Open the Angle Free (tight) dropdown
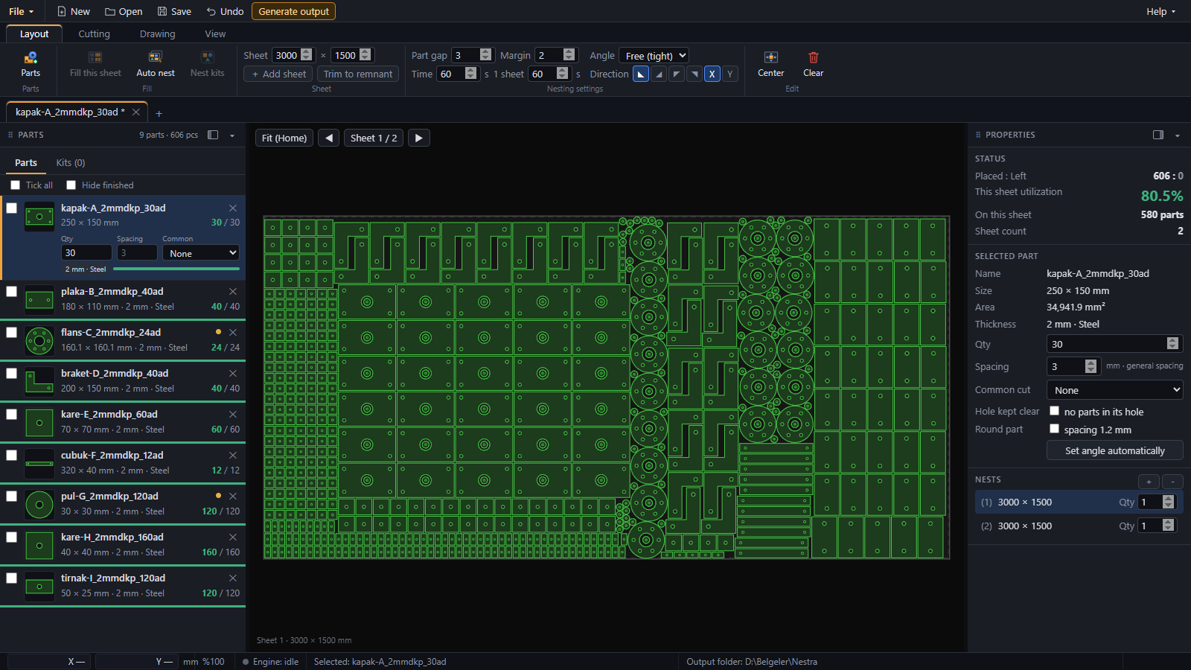Screen dimensions: 1191x670 (654, 56)
